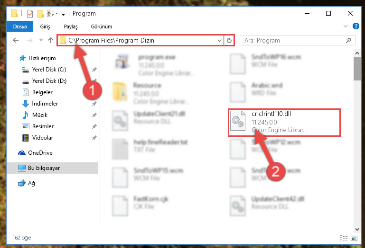Switch to details view icon in status bar
Viewport: 365px width, 248px height.
(x=344, y=238)
